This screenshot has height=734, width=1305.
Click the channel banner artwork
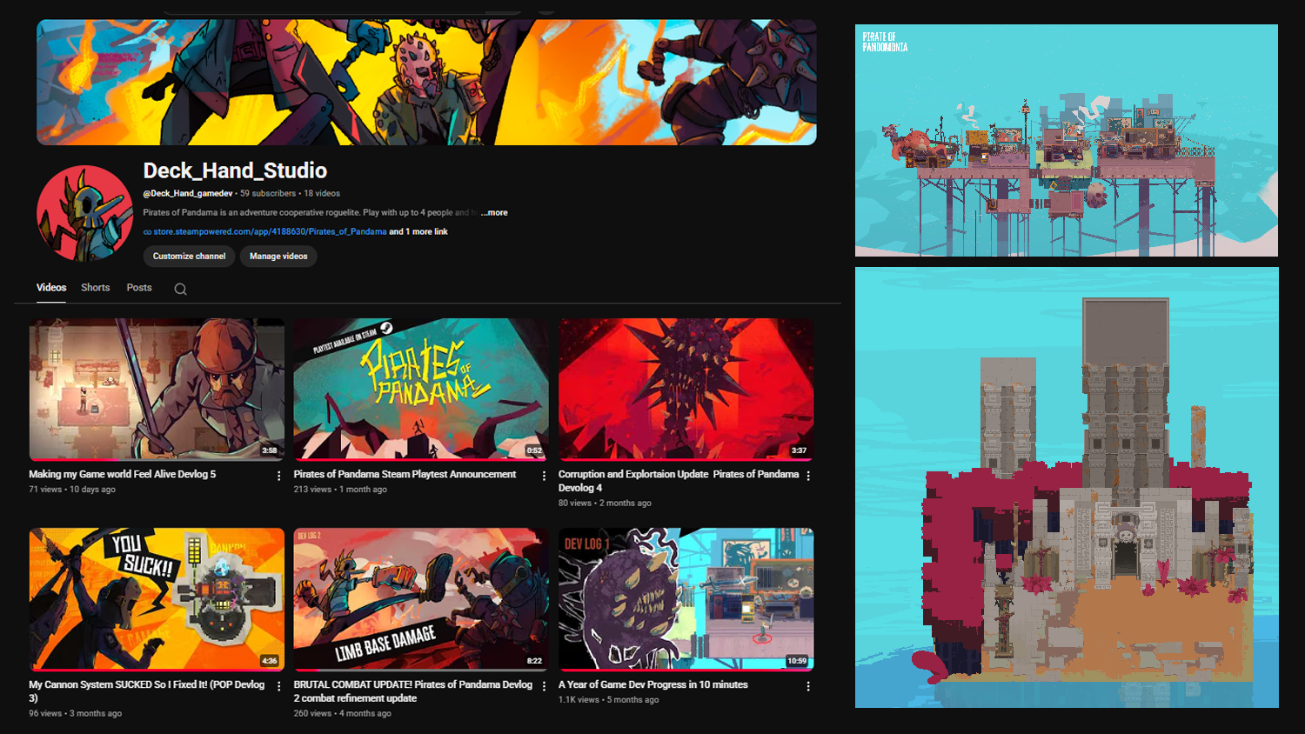(x=426, y=83)
